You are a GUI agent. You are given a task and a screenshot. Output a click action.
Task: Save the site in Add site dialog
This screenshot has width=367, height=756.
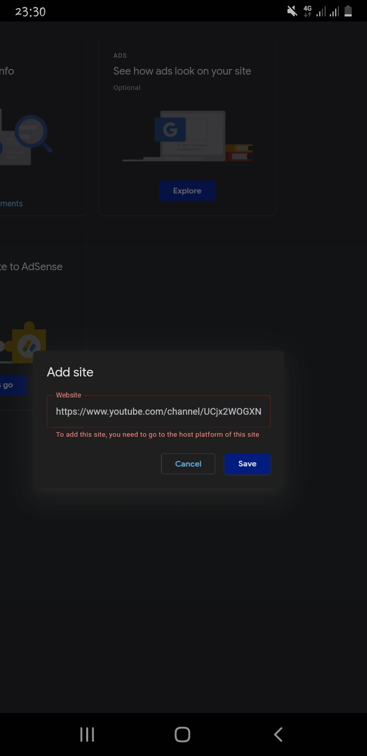[247, 464]
